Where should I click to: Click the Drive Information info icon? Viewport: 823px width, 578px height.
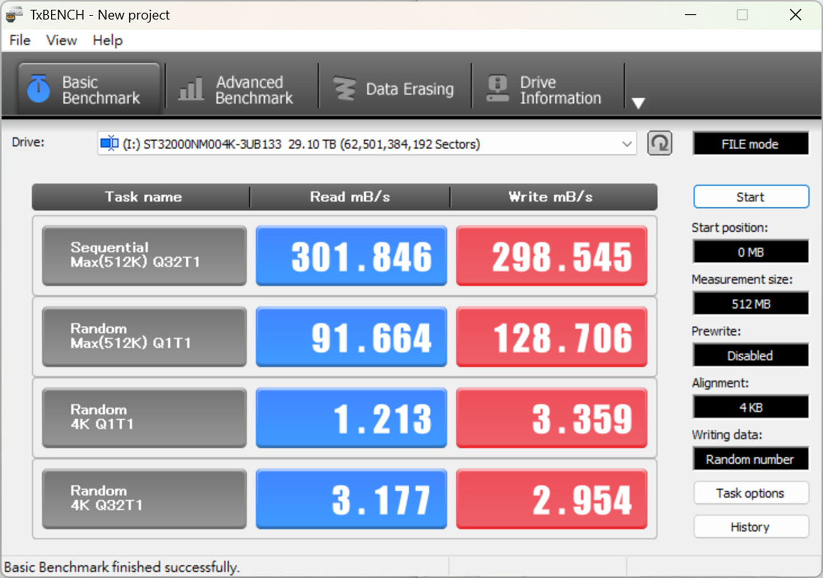tap(497, 88)
